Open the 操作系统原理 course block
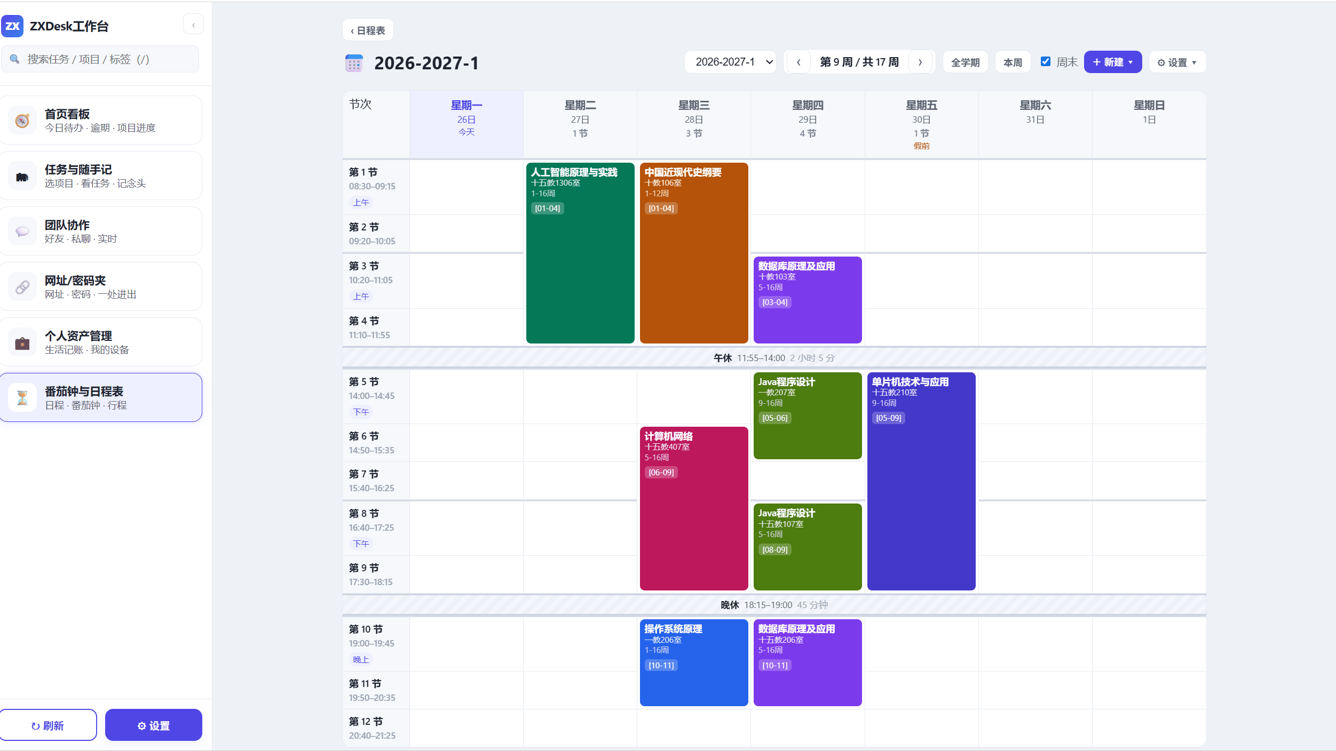 point(694,662)
